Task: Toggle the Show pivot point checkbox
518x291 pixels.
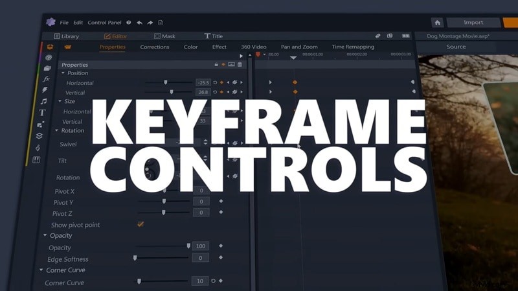Action: click(141, 224)
